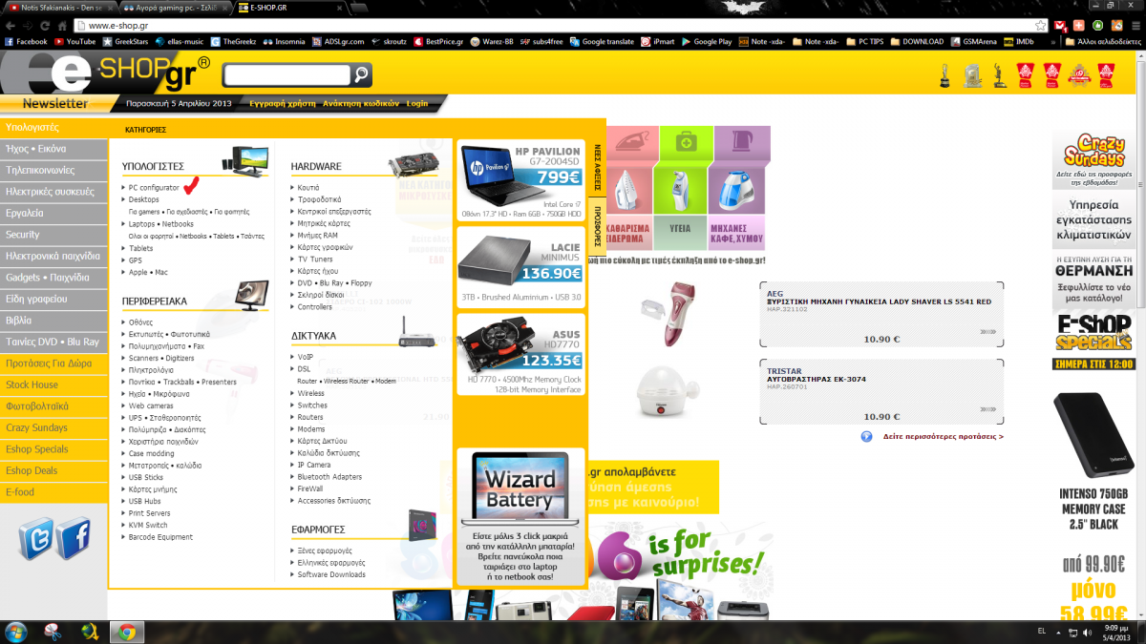Image resolution: width=1146 pixels, height=644 pixels.
Task: Click Ανάκτηση κωδικών link
Action: (x=361, y=103)
